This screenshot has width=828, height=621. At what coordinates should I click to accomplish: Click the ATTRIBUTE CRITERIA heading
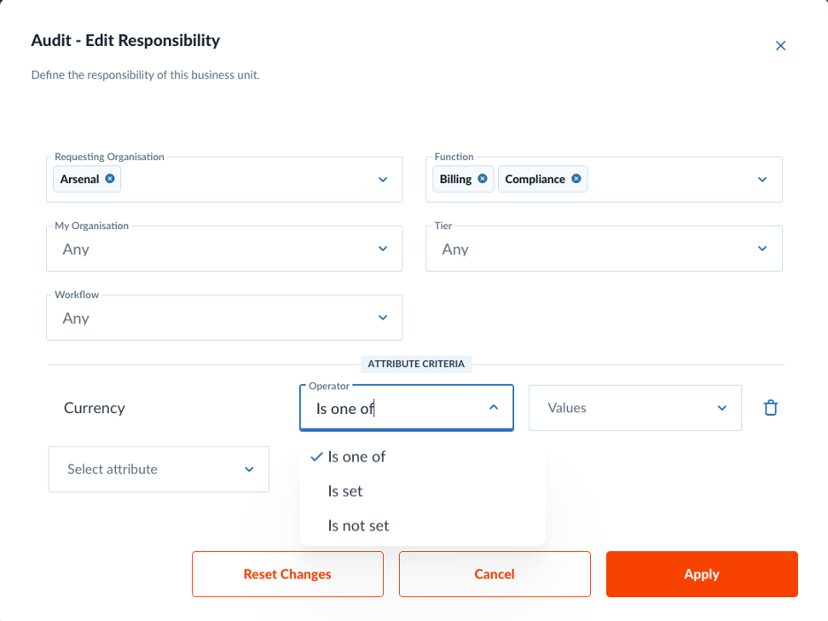point(416,364)
